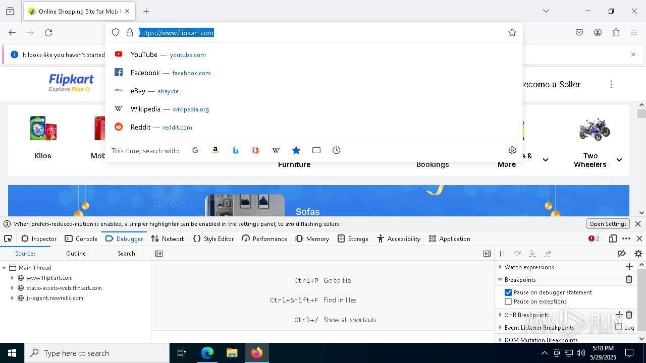Open the Network tab
The height and width of the screenshot is (363, 646).
click(x=168, y=239)
